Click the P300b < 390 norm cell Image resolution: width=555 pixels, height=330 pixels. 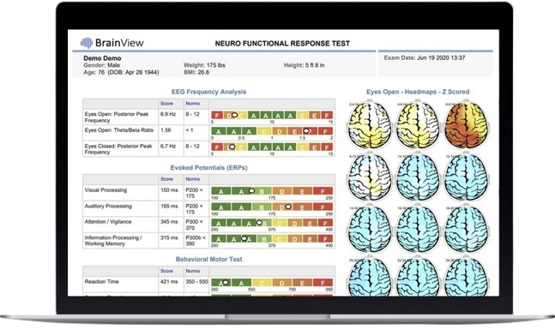point(196,241)
